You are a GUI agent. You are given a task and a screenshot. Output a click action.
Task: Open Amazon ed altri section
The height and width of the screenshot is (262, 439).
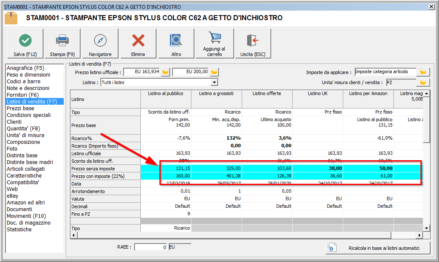(x=26, y=203)
